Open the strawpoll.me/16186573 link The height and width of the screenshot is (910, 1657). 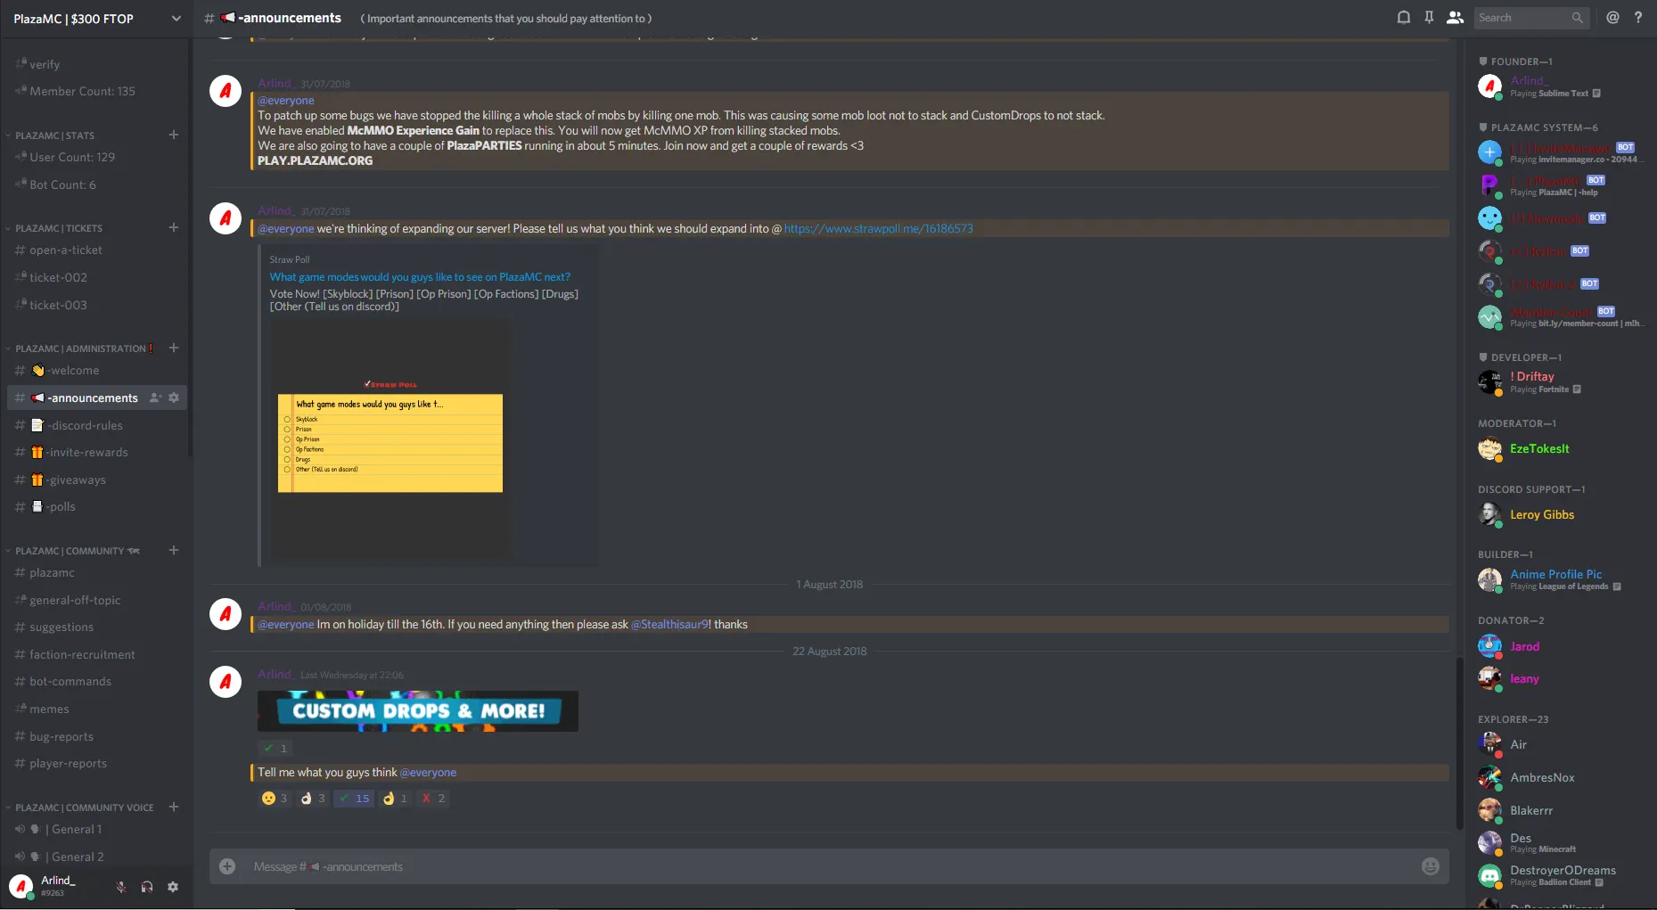[879, 229]
